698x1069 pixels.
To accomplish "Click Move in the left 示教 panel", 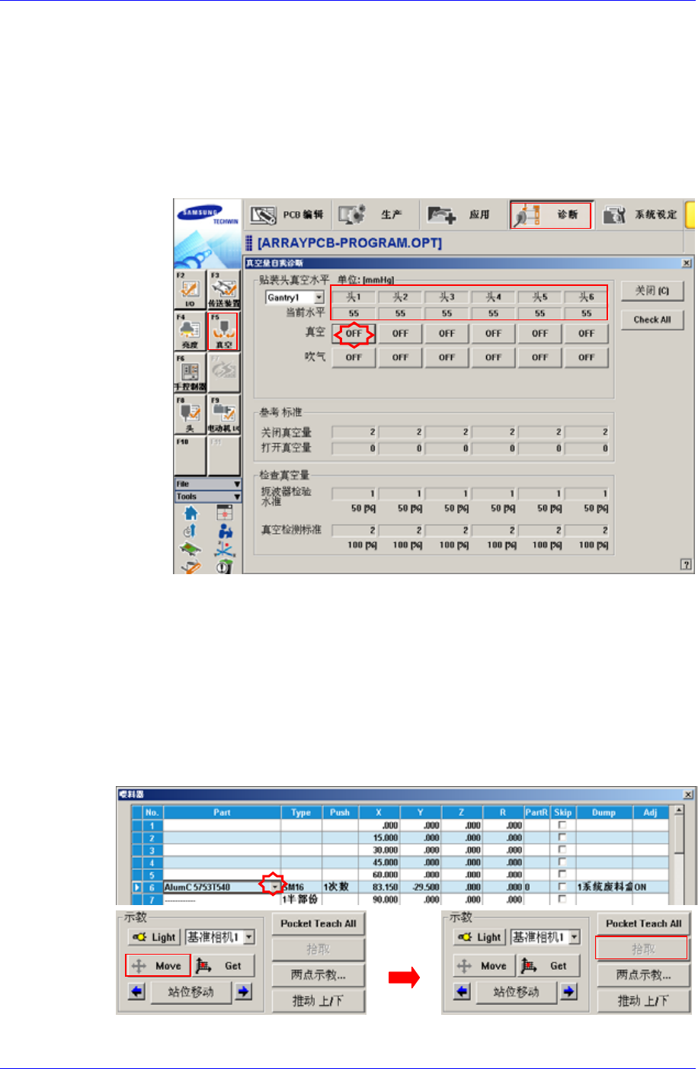I will click(158, 966).
